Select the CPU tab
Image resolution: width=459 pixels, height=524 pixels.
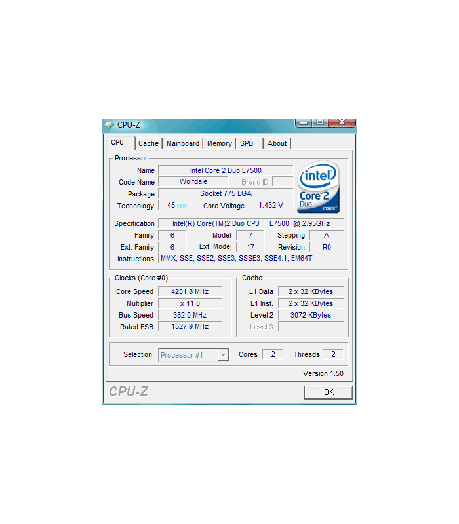pos(121,143)
